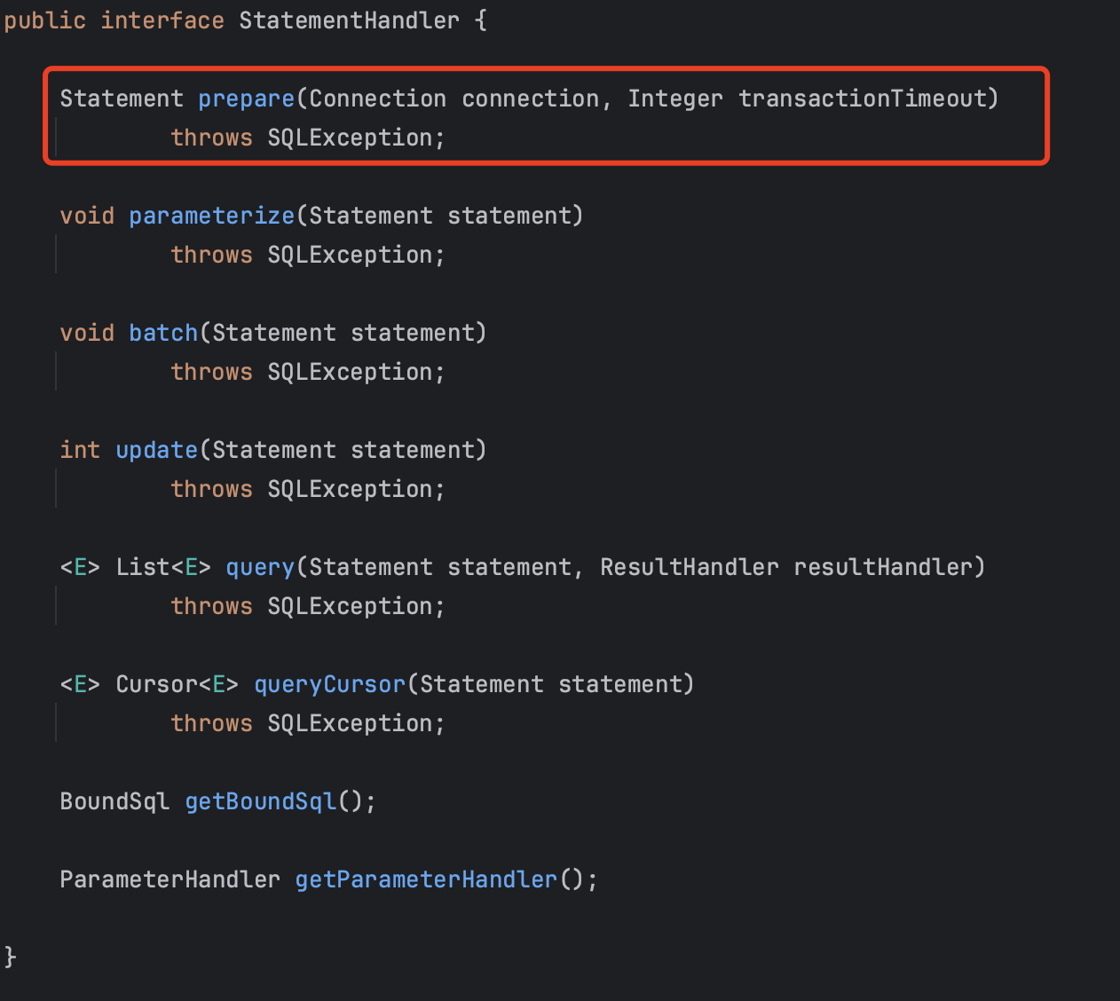The image size is (1120, 1001).
Task: Click the interface keyword
Action: 162,20
